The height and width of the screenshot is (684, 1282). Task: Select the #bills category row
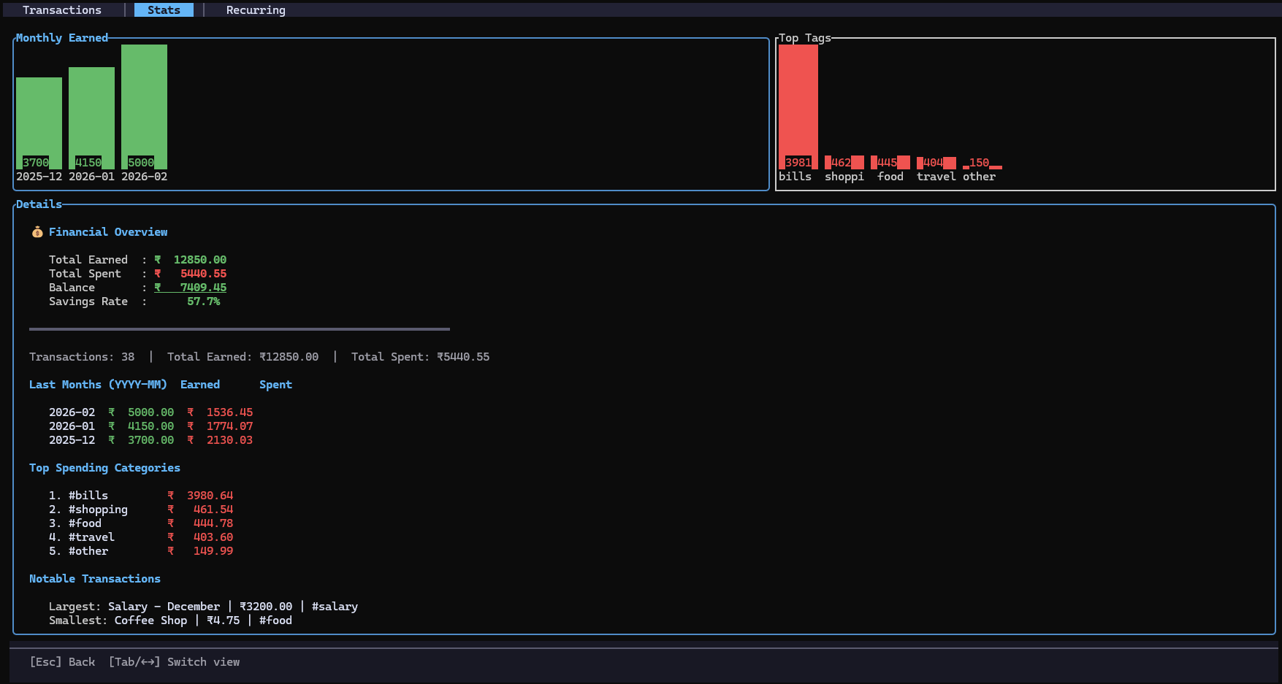pos(141,496)
